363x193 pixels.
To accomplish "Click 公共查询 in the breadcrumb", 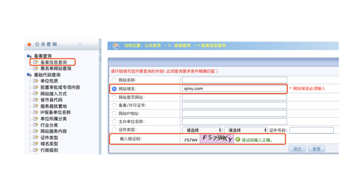I will [152, 45].
